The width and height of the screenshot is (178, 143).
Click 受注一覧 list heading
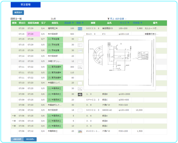[16, 19]
